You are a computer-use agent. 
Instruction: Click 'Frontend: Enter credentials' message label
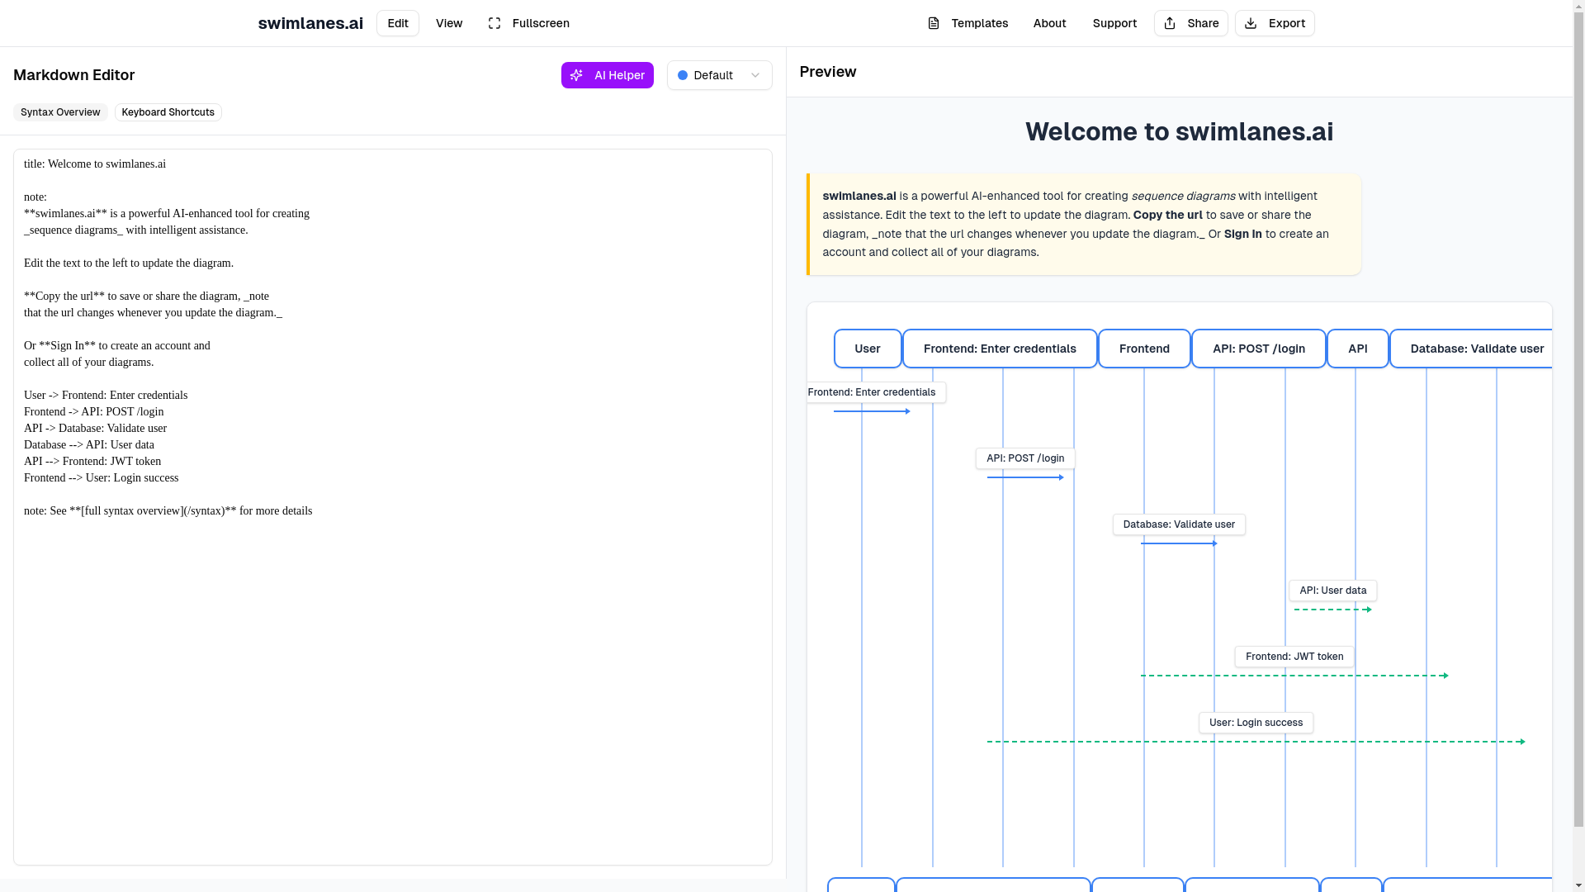click(876, 392)
